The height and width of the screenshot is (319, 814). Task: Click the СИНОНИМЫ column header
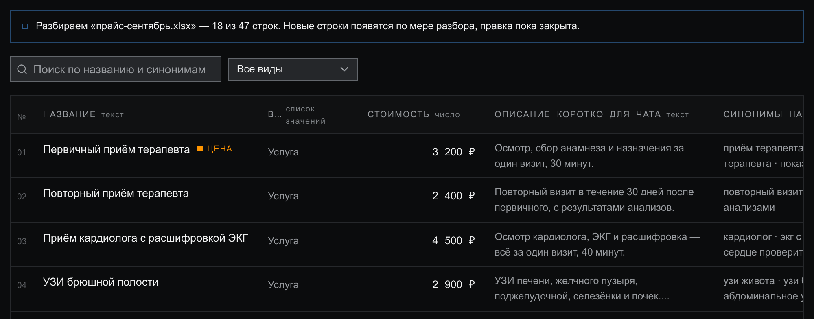tap(753, 114)
